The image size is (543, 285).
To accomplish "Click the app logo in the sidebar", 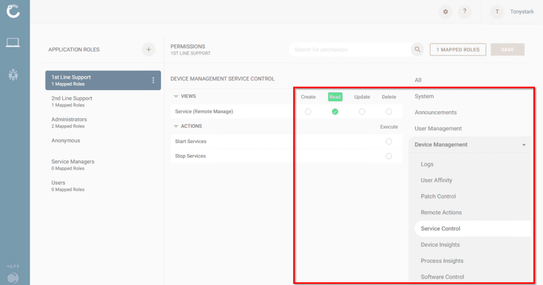I will (x=13, y=11).
